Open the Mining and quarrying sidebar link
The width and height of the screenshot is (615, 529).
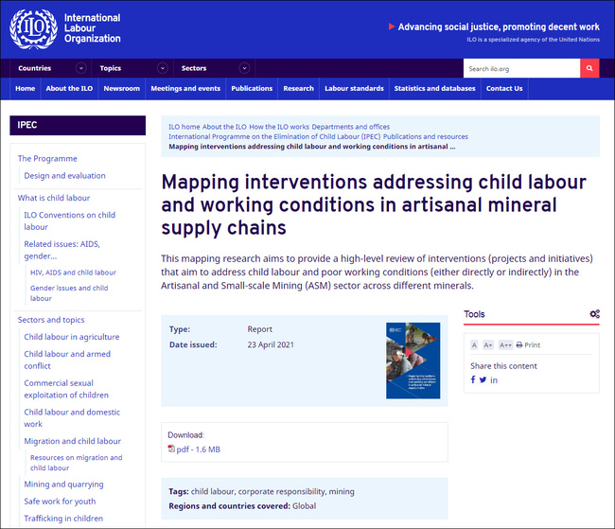64,485
